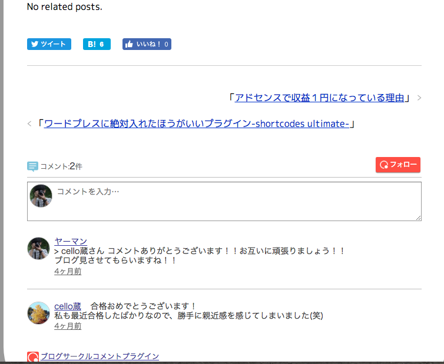The height and width of the screenshot is (364, 444).
Task: Open cello蔵's profile link
Action: pos(68,306)
